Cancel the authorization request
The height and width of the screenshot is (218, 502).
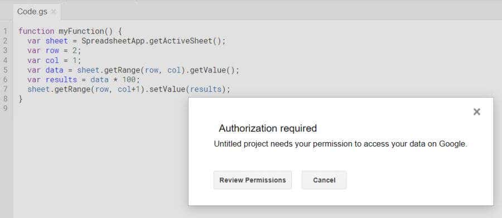(324, 180)
